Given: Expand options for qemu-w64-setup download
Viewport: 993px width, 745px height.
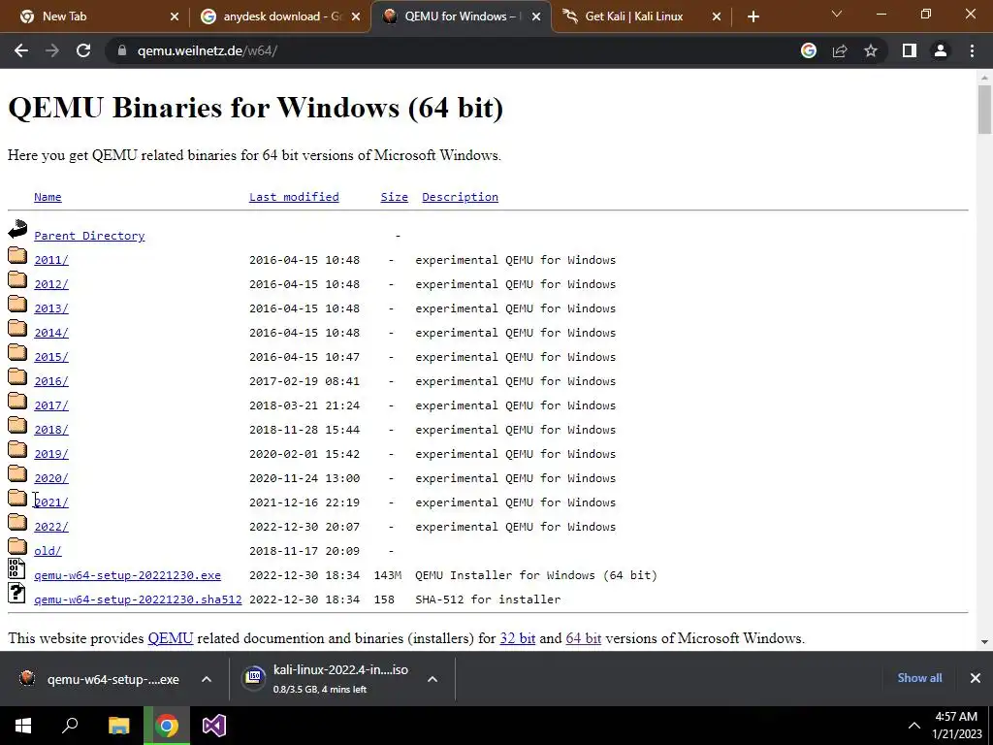Looking at the screenshot, I should [207, 679].
